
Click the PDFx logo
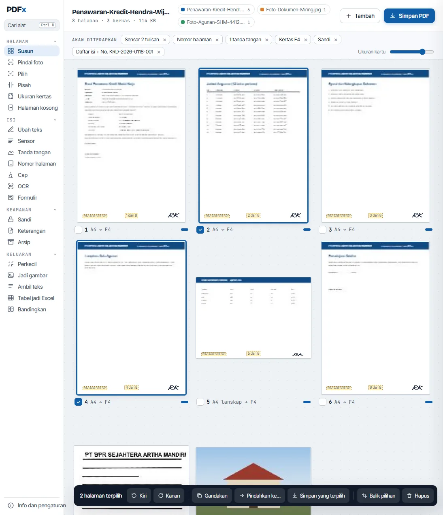(16, 9)
